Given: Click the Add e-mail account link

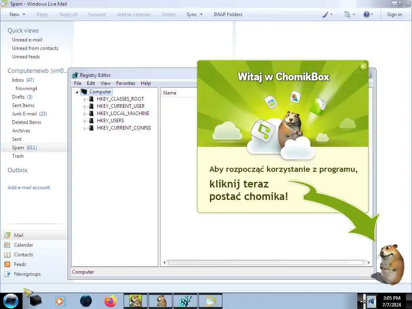Looking at the screenshot, I should pyautogui.click(x=29, y=187).
